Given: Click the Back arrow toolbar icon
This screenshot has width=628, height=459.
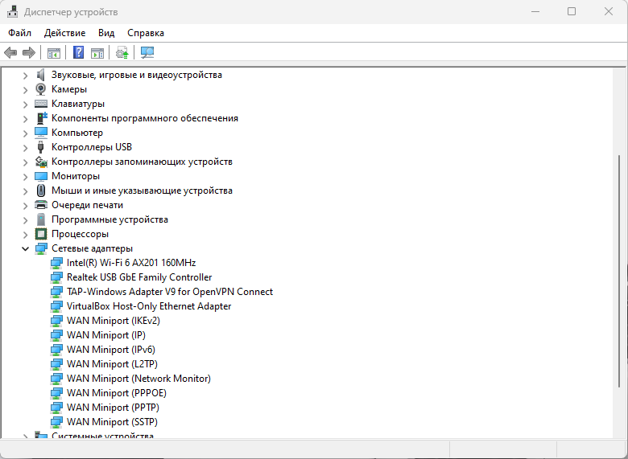Looking at the screenshot, I should click(10, 53).
